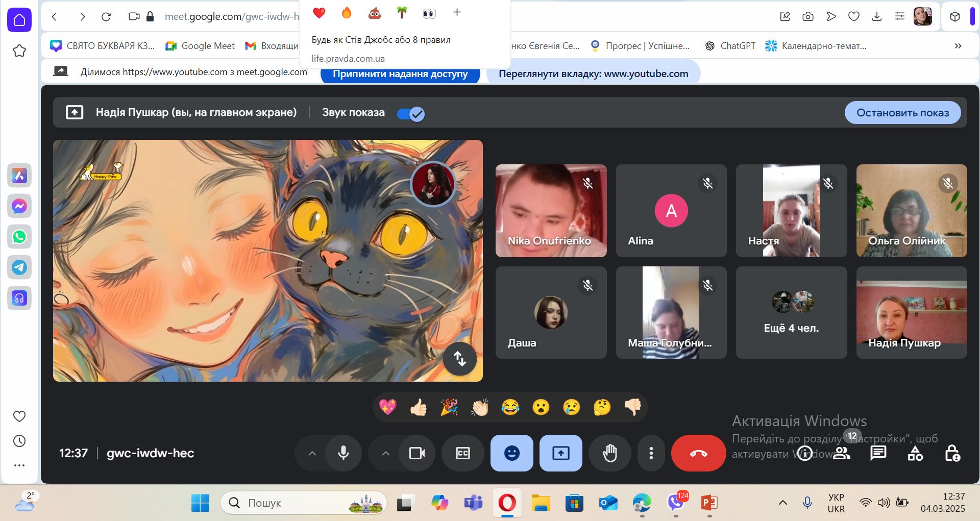Send the crying face reaction
The height and width of the screenshot is (521, 980).
click(572, 407)
